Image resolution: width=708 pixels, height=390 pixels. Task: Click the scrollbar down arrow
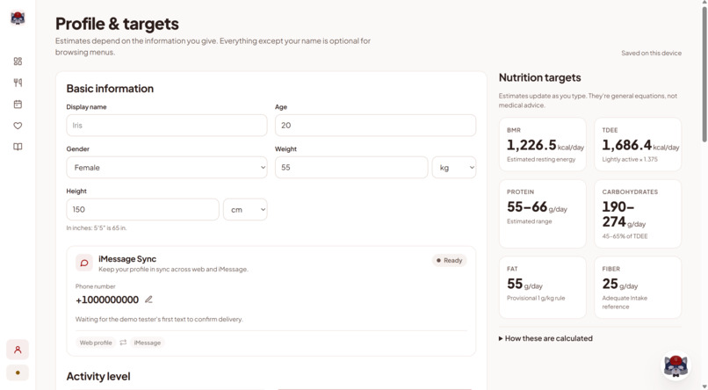point(704,386)
